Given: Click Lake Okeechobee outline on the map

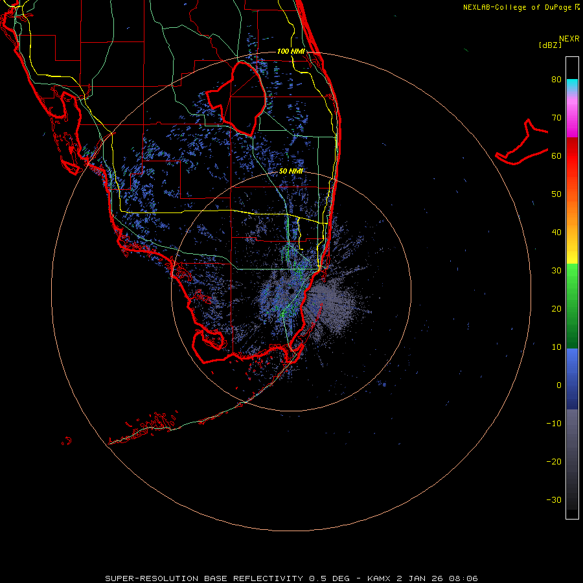Looking at the screenshot, I should click(236, 98).
